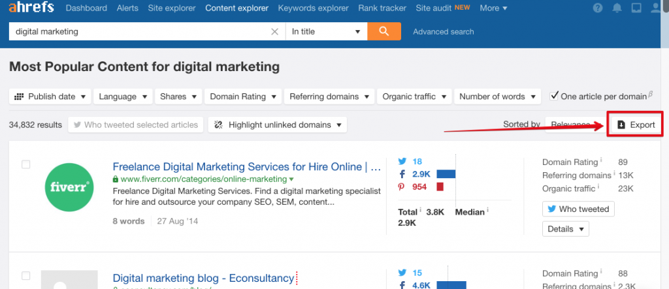The height and width of the screenshot is (289, 669).
Task: Open the Advanced search link
Action: (x=444, y=31)
